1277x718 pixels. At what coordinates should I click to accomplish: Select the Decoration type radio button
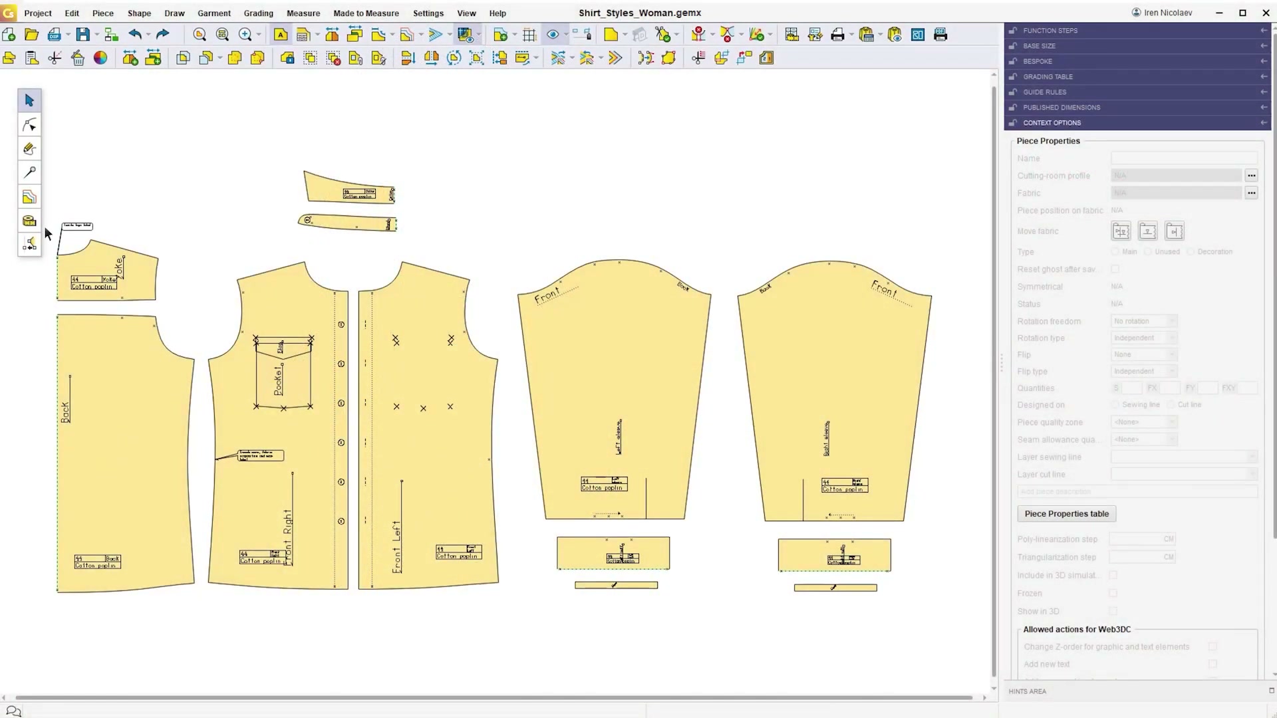click(x=1191, y=252)
